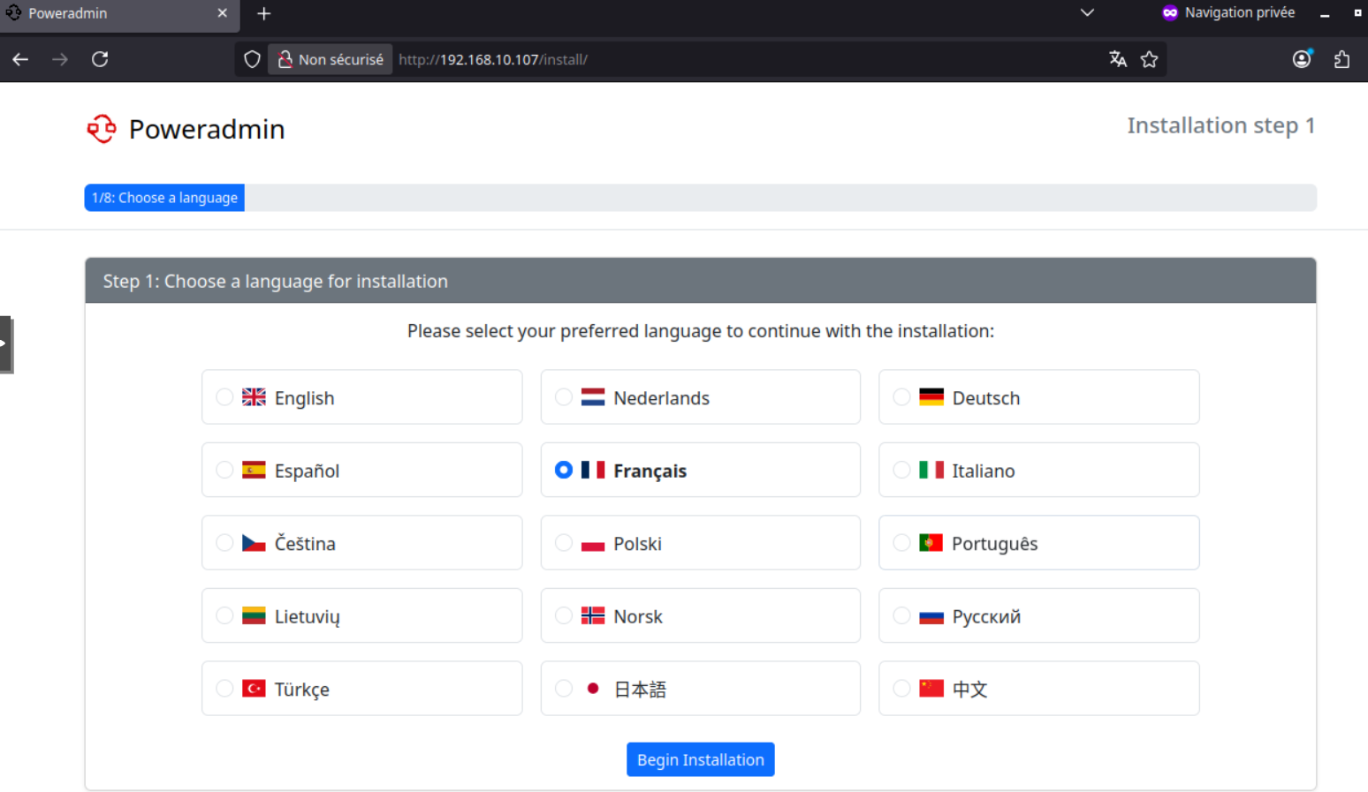This screenshot has height=792, width=1368.
Task: Click the 1/8 Choose a language progress bar
Action: coord(164,198)
